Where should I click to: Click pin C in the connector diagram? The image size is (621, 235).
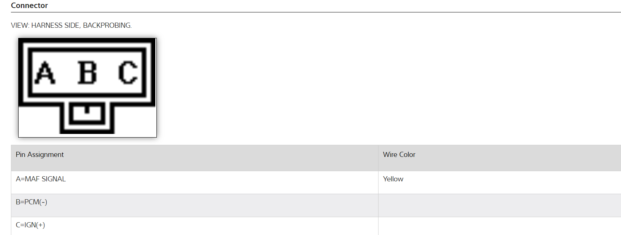click(x=128, y=73)
